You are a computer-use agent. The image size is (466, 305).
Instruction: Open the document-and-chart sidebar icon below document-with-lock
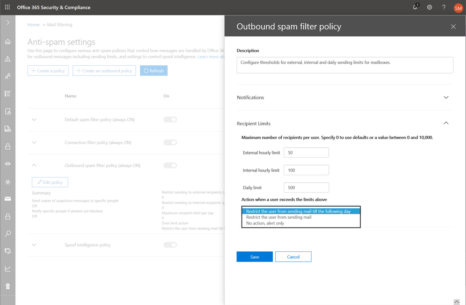(x=8, y=129)
